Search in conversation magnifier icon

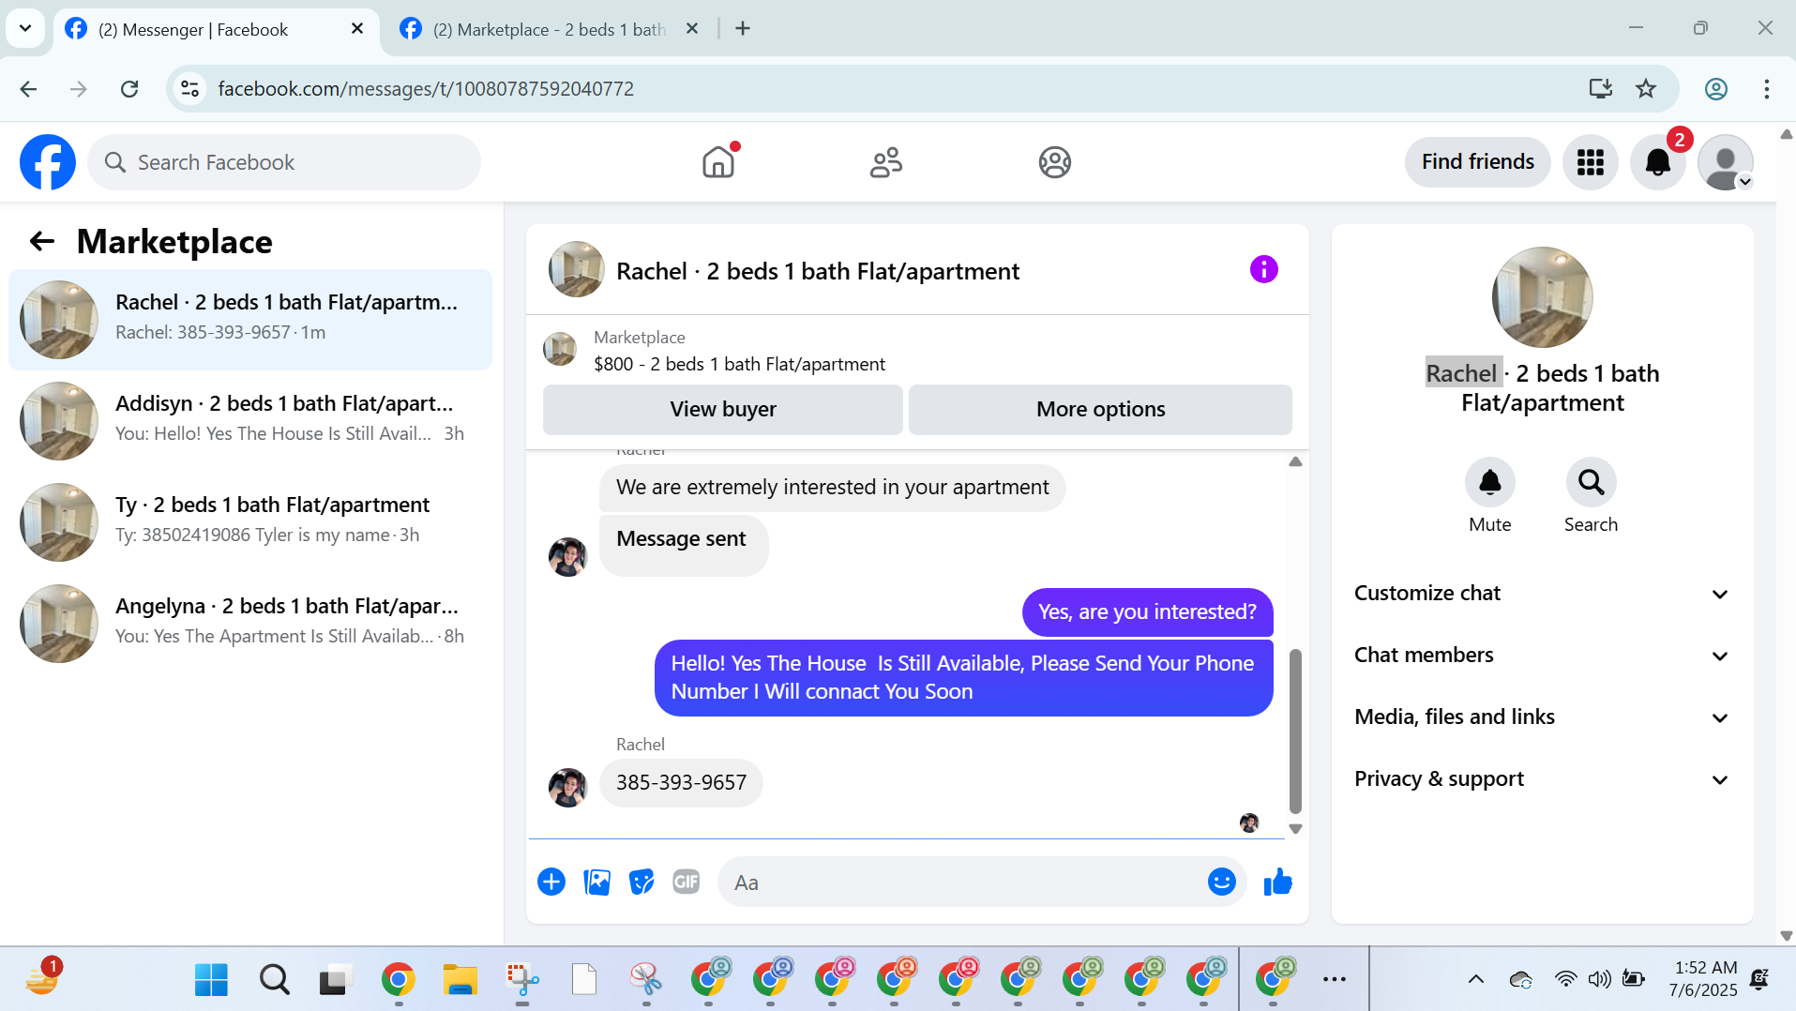click(1592, 482)
